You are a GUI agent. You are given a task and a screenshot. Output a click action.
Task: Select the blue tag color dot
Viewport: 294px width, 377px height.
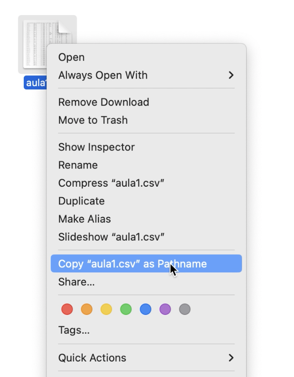click(x=146, y=309)
